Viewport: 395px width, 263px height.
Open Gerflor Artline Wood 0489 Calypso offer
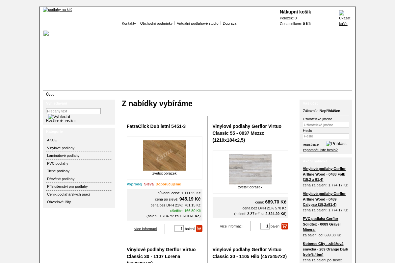324,199
